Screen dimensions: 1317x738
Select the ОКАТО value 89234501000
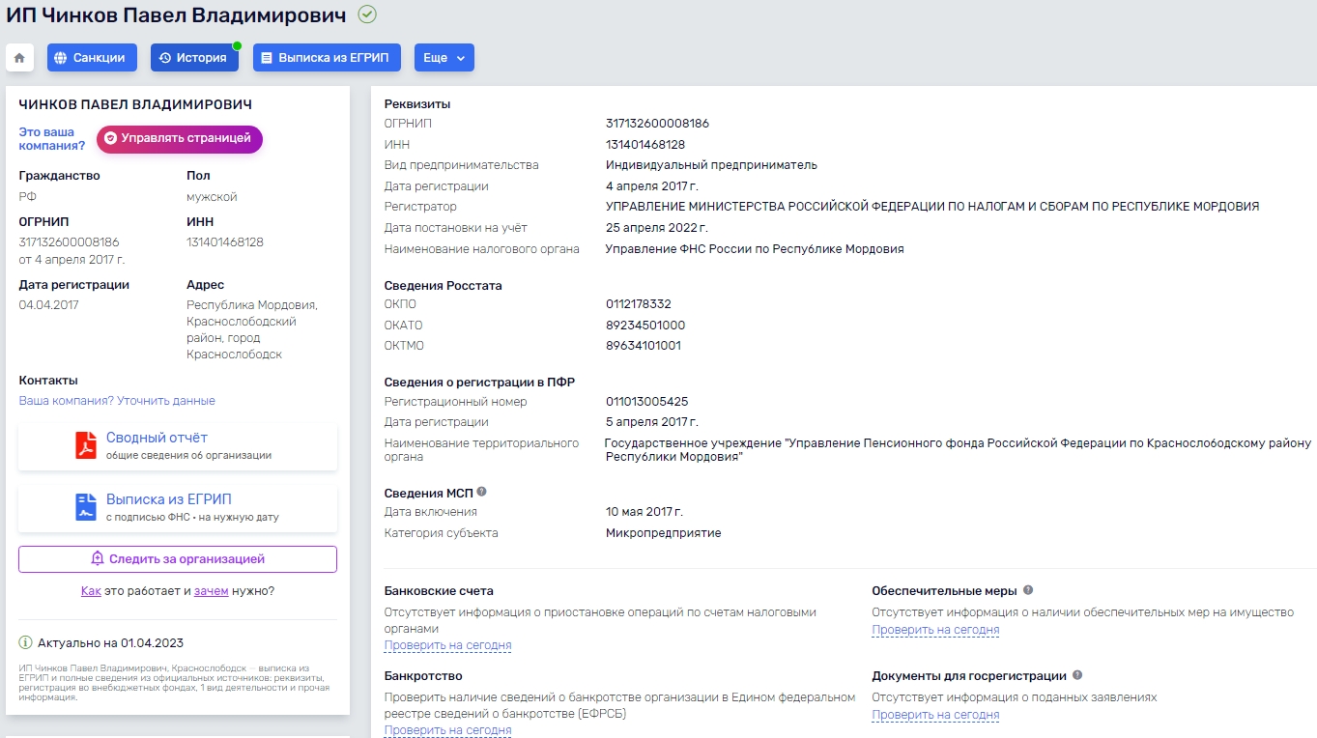click(645, 326)
